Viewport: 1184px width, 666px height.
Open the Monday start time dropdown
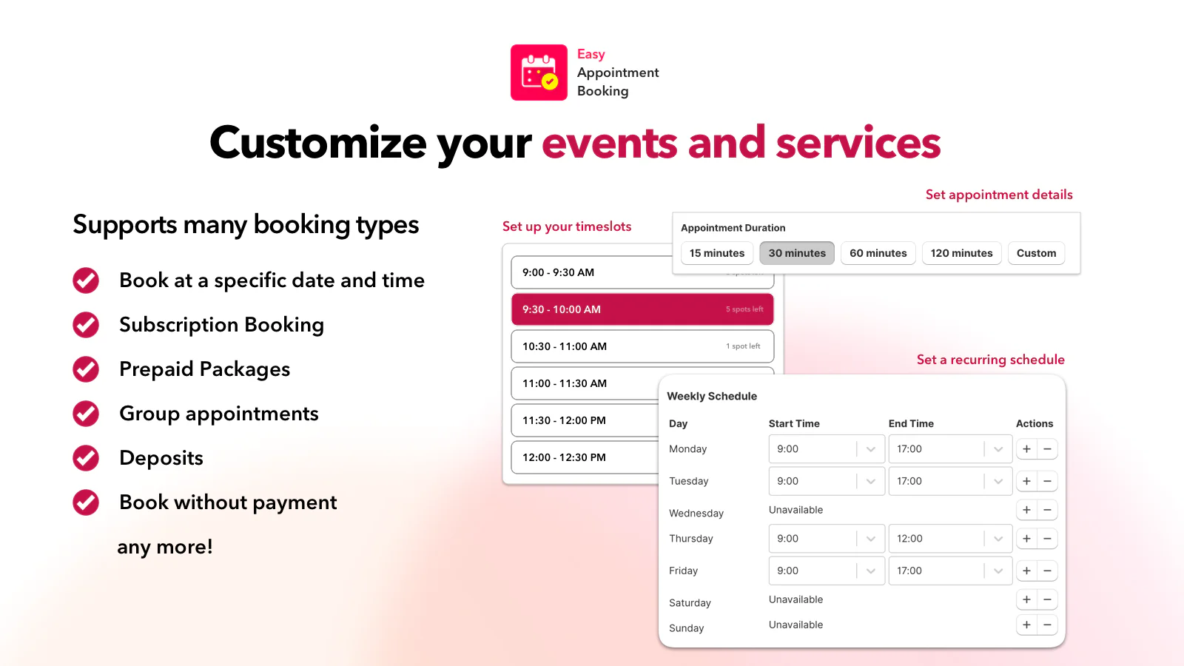[x=869, y=448]
